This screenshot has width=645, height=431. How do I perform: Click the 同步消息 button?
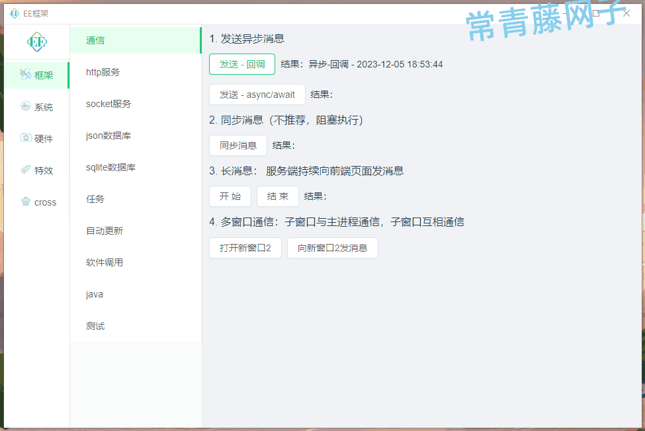237,145
